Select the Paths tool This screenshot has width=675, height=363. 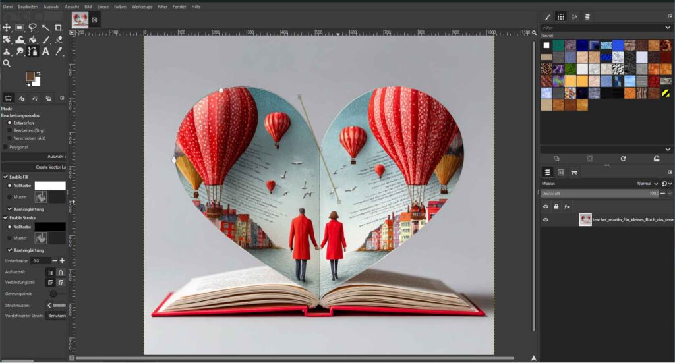(33, 51)
